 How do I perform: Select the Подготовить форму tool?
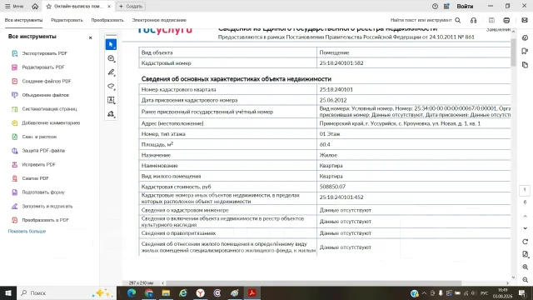[37, 192]
